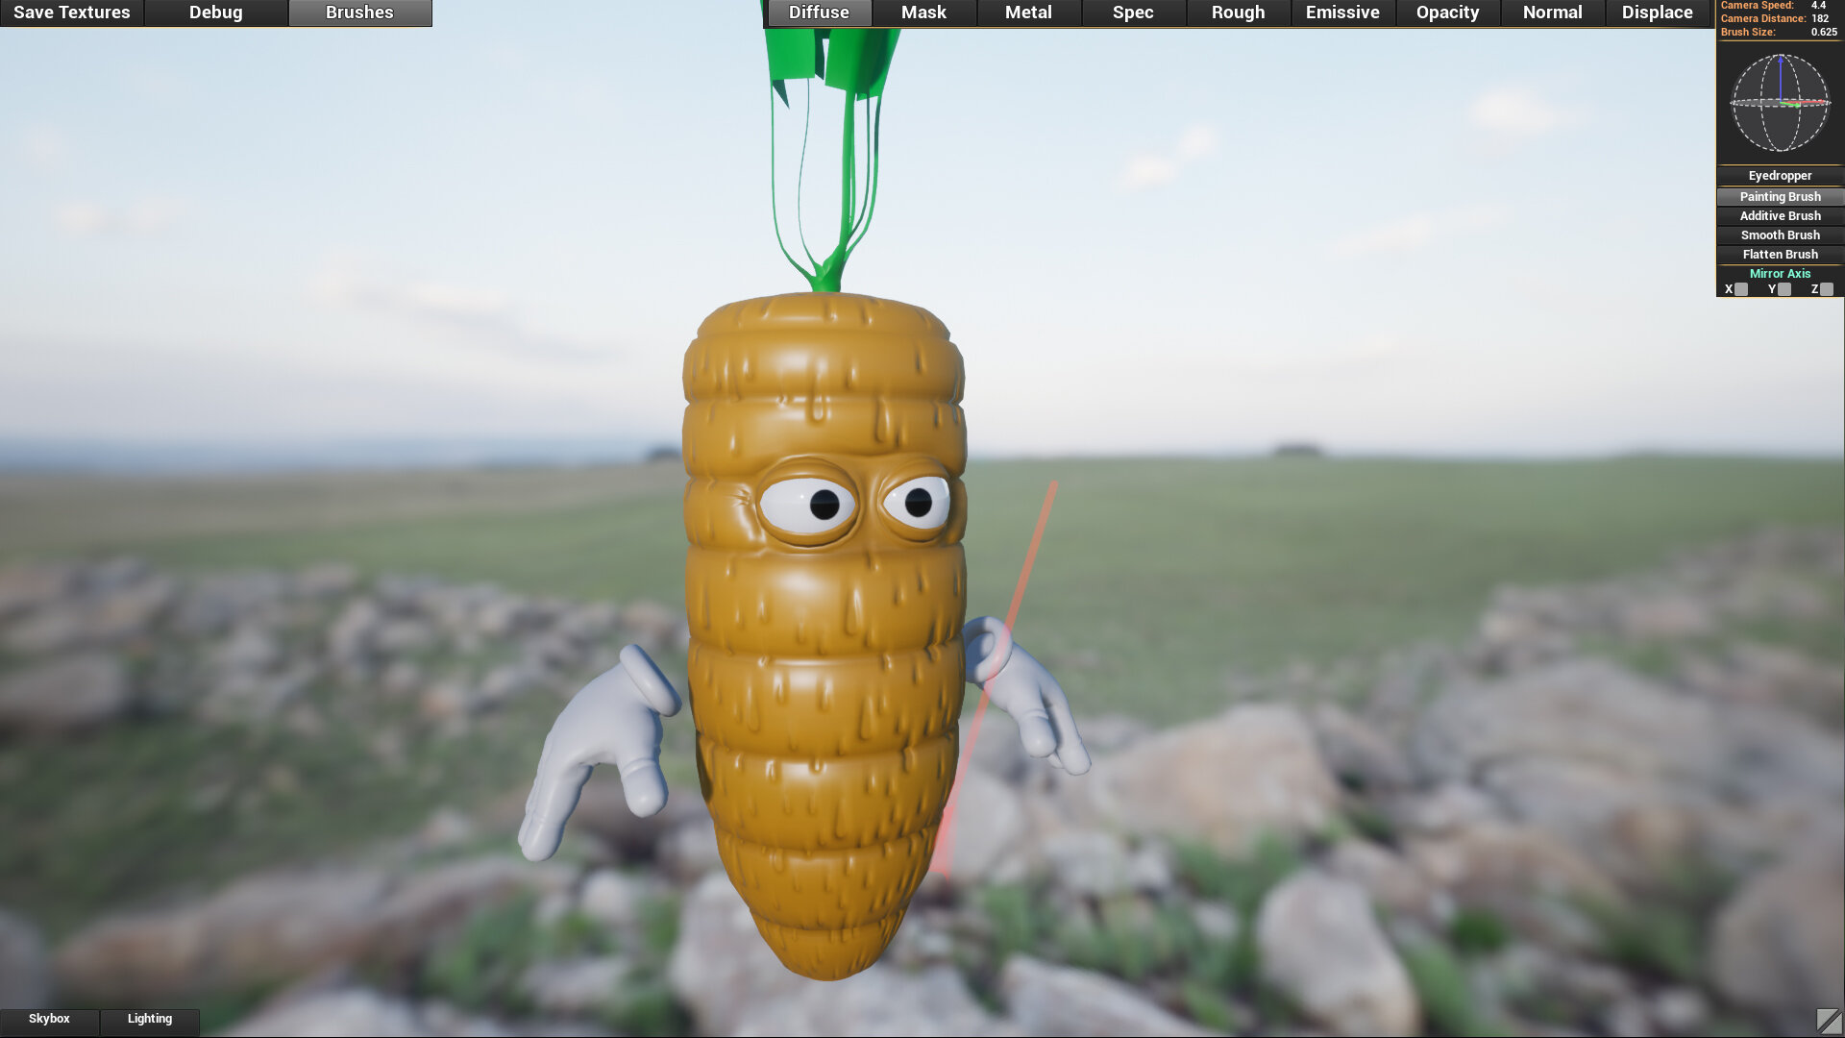Select the Normal channel tab

[x=1552, y=12]
